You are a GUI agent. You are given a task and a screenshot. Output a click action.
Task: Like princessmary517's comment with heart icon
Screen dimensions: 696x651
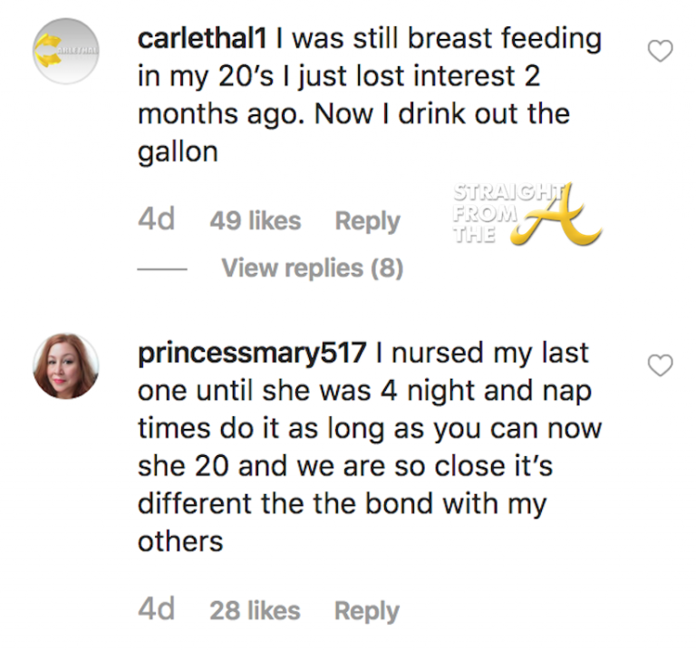(x=662, y=365)
